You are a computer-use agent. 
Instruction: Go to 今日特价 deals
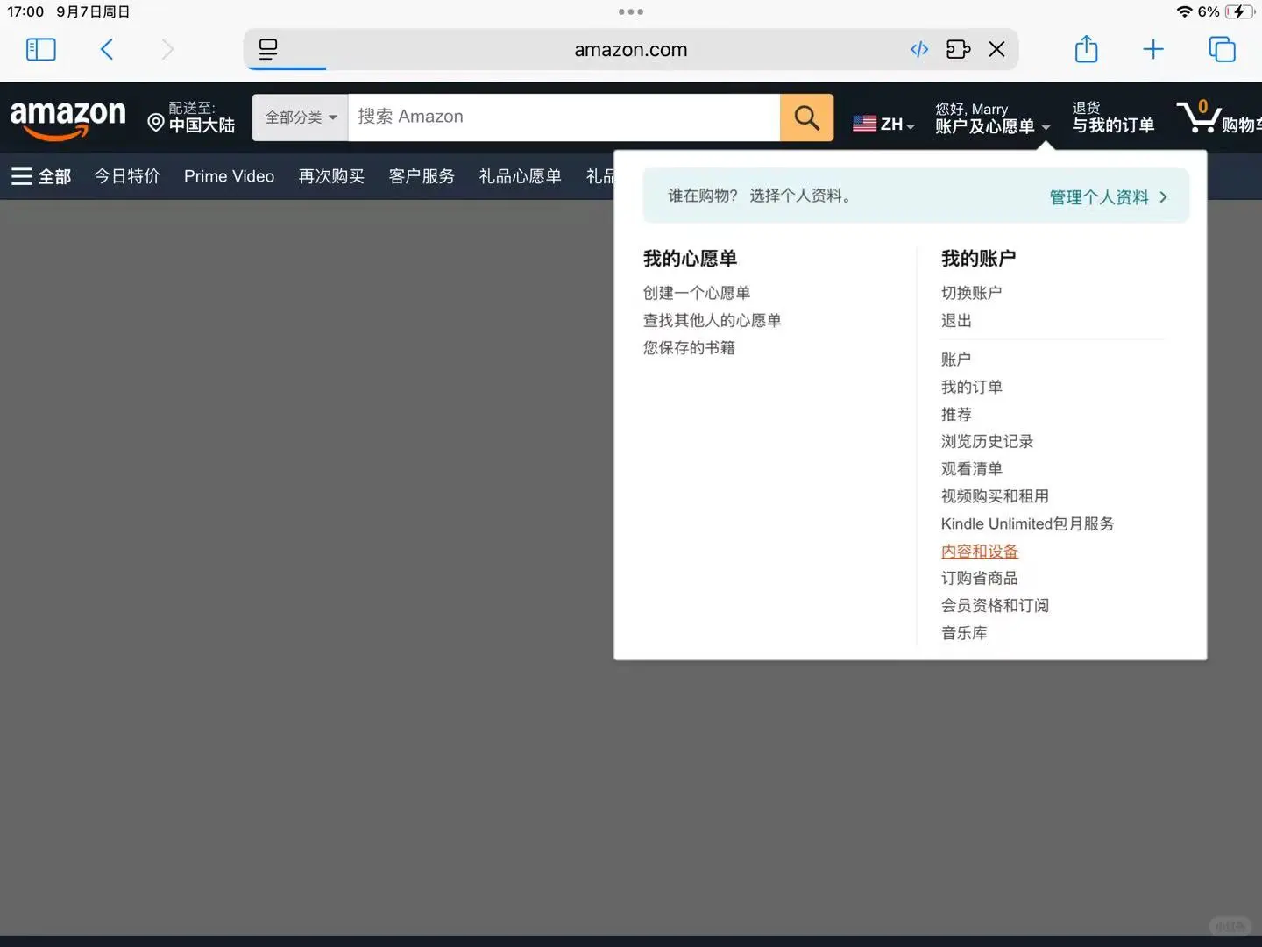(x=127, y=176)
